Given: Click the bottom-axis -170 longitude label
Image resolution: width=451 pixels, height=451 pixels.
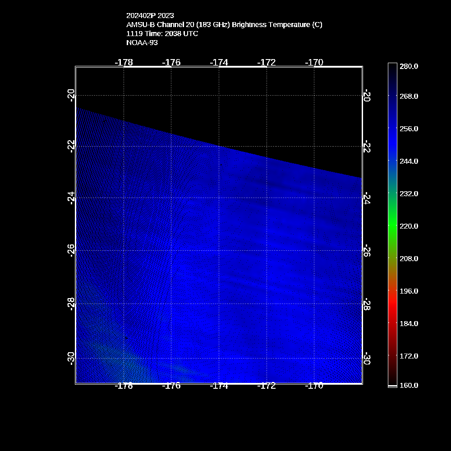Looking at the screenshot, I should click(x=314, y=386).
